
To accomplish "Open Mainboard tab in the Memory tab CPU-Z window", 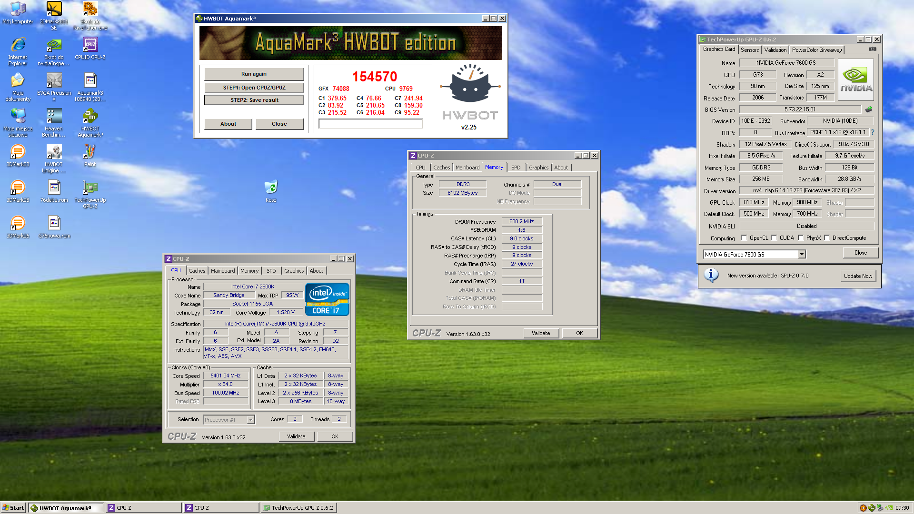I will [467, 168].
